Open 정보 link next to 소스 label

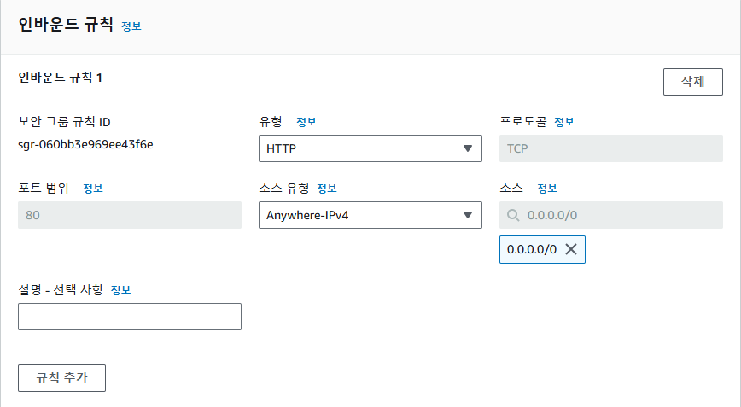(x=547, y=189)
